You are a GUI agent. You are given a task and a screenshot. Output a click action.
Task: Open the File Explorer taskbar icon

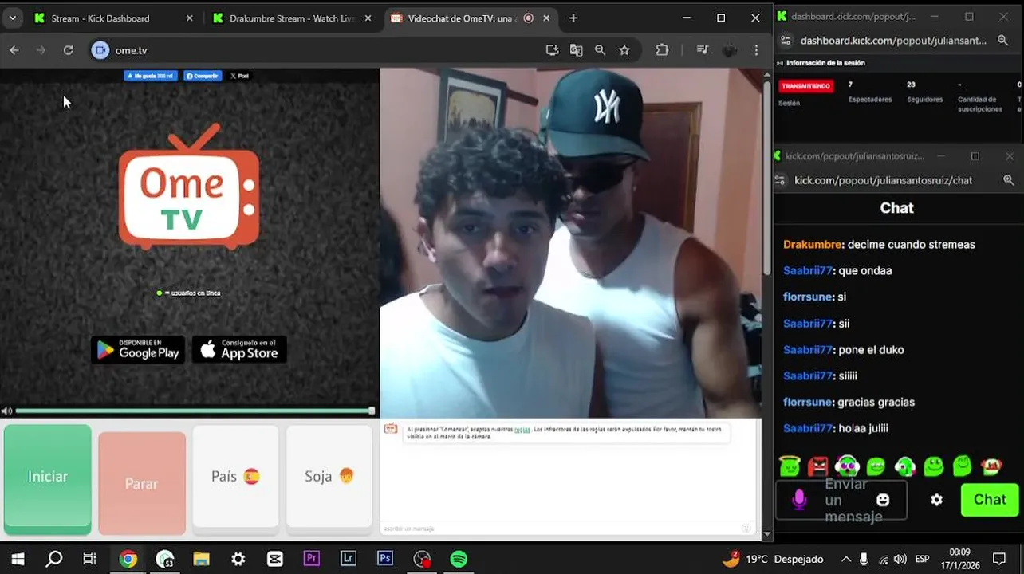click(201, 559)
